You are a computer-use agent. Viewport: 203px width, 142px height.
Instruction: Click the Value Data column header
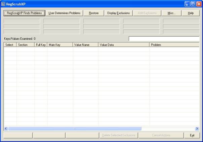coord(124,45)
